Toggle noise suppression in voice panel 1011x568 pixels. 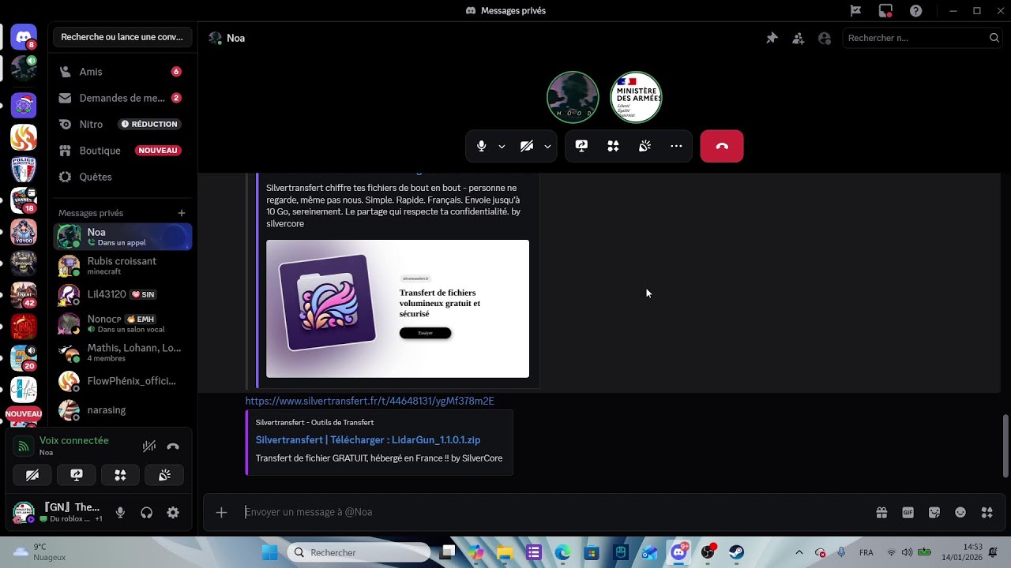pyautogui.click(x=148, y=446)
